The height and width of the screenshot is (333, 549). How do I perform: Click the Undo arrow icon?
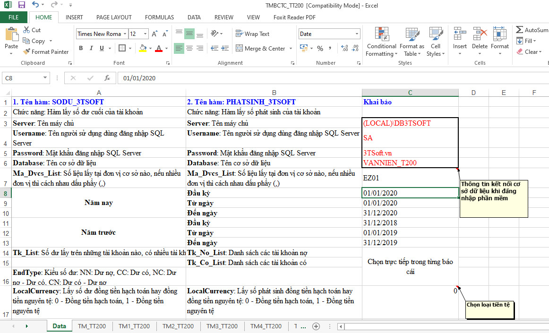(35, 5)
